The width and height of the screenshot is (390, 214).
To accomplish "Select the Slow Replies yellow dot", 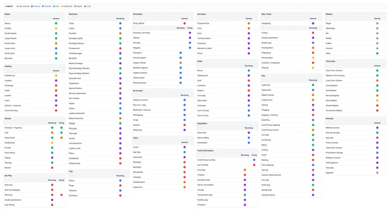I will pyautogui.click(x=377, y=100).
